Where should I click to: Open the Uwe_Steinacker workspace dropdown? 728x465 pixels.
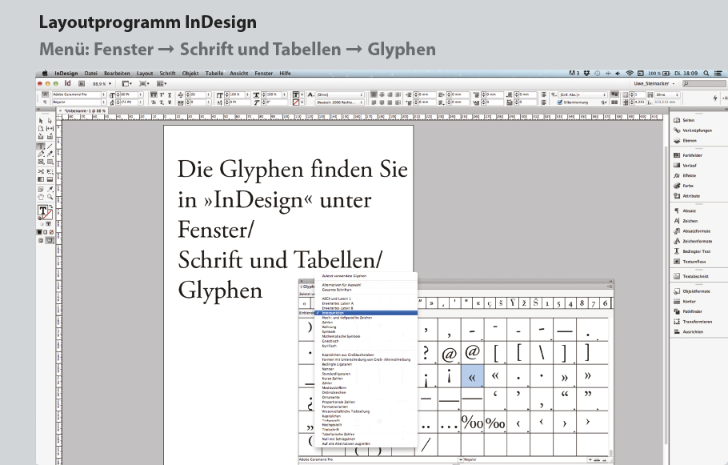[654, 83]
